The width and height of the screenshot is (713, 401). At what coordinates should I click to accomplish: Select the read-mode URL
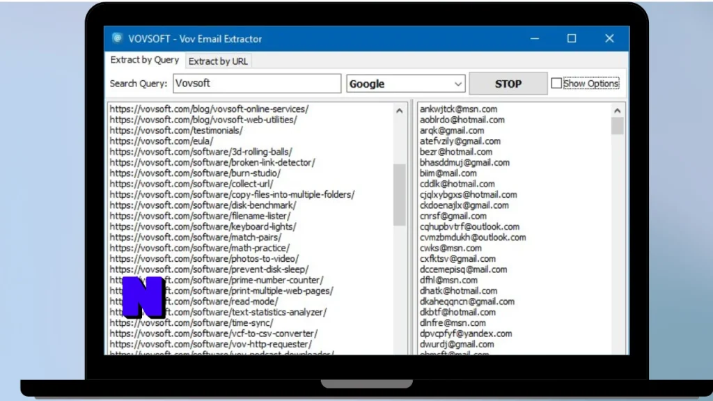[x=194, y=301]
